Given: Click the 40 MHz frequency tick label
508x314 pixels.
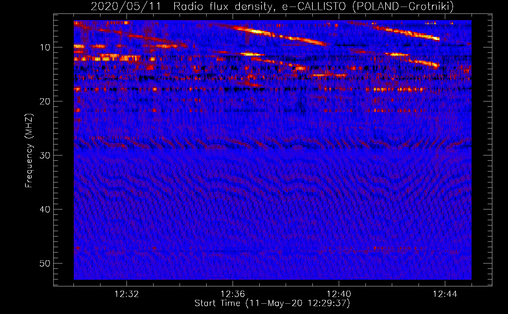Looking at the screenshot, I should (x=45, y=209).
